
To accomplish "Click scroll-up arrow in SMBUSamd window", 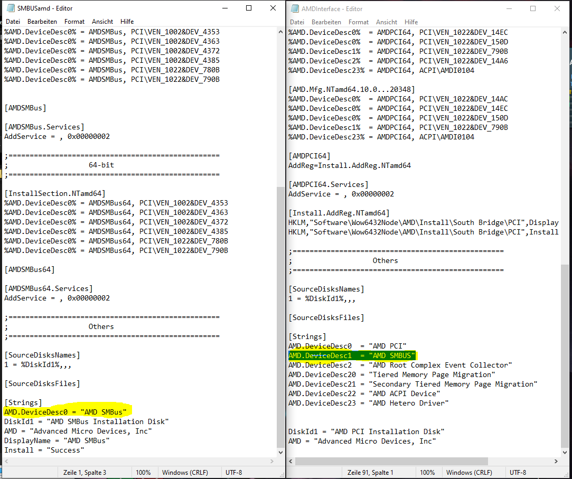I will pos(280,32).
